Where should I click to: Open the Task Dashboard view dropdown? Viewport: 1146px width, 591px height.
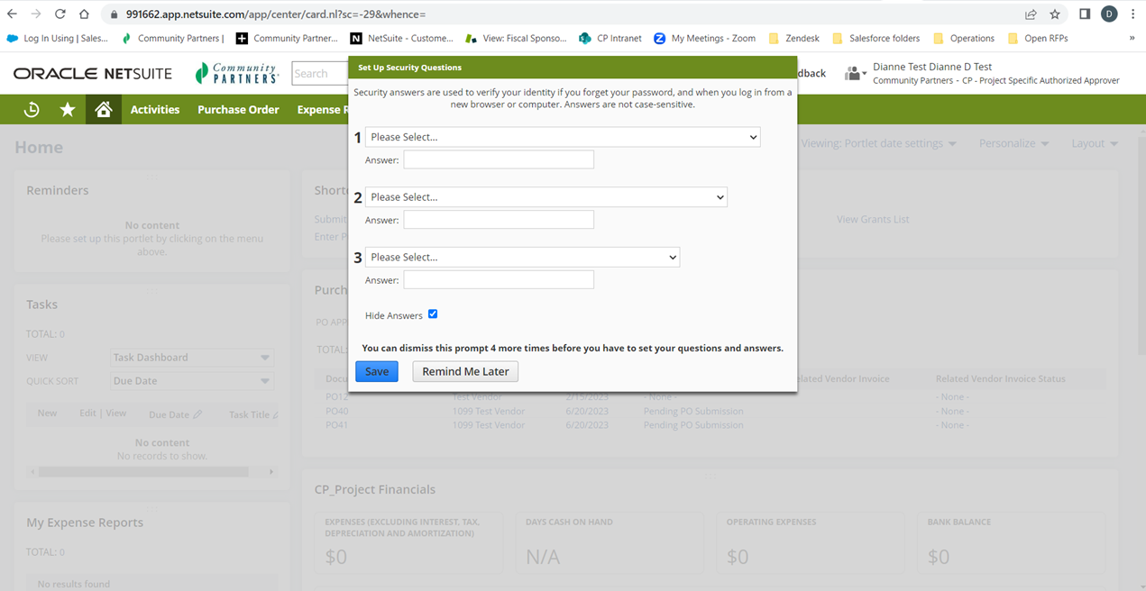[191, 358]
